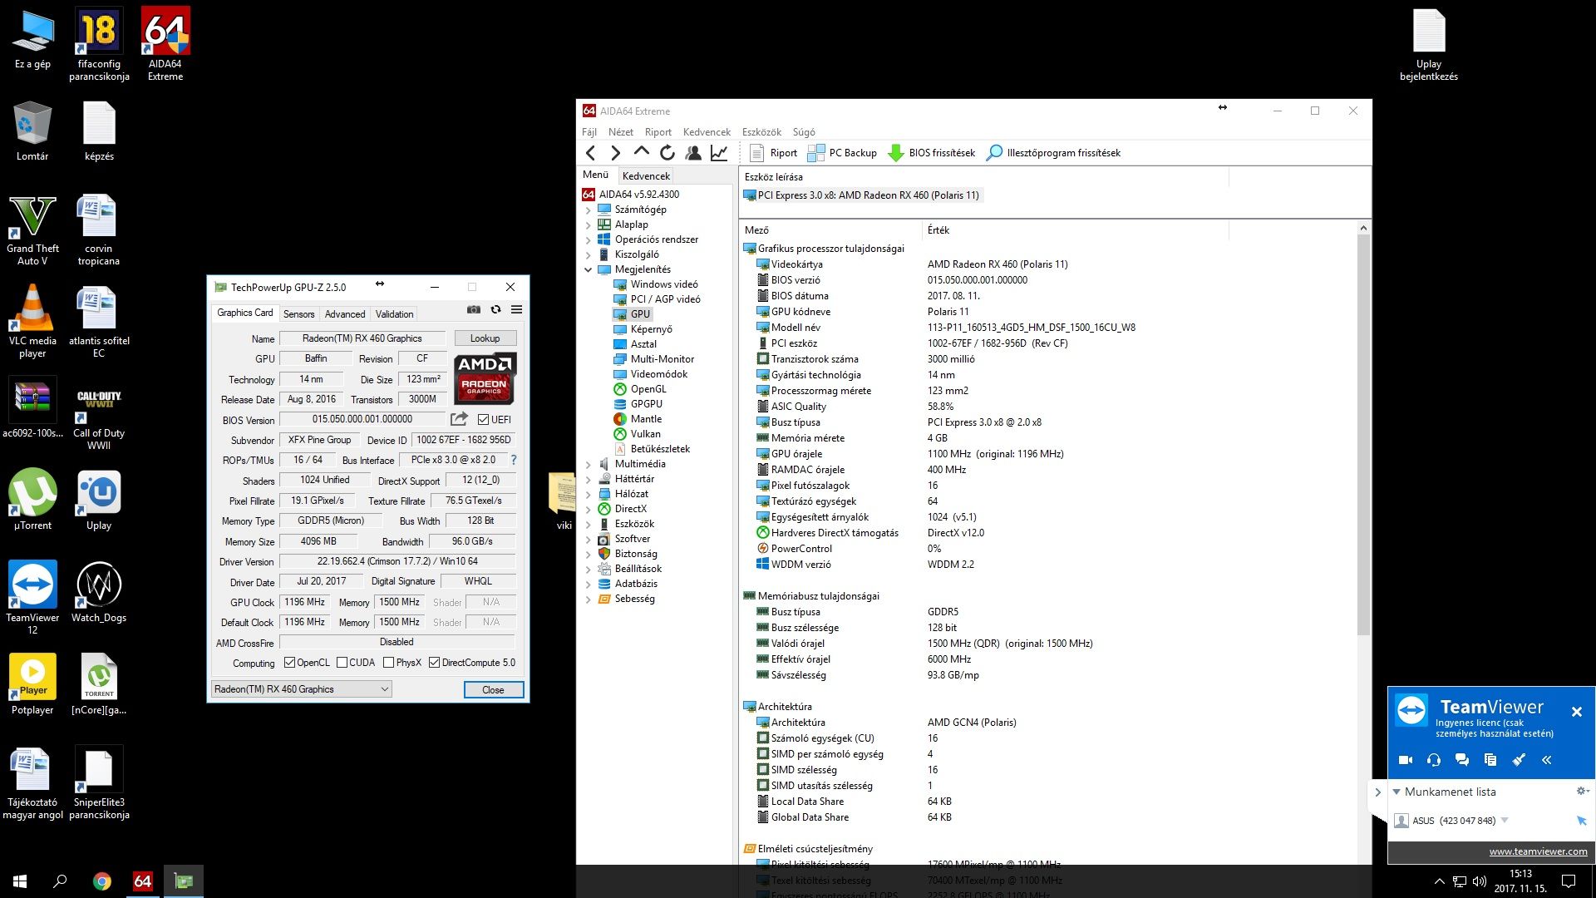The width and height of the screenshot is (1596, 898).
Task: Go back in AIDA64 navigation toolbar
Action: (x=591, y=153)
